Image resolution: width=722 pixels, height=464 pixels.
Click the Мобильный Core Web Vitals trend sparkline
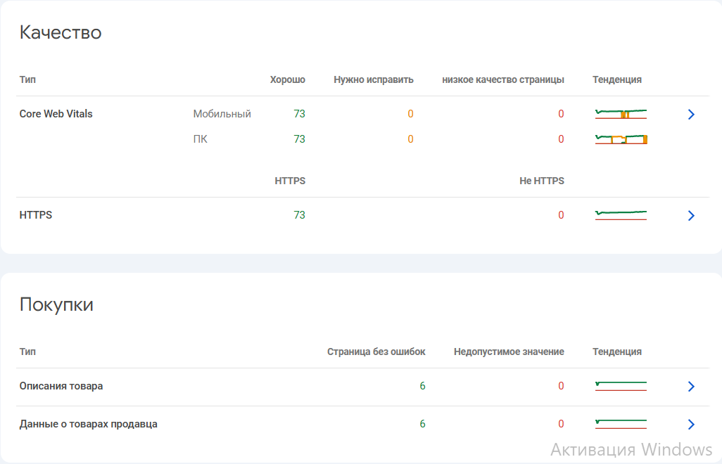[x=621, y=114]
